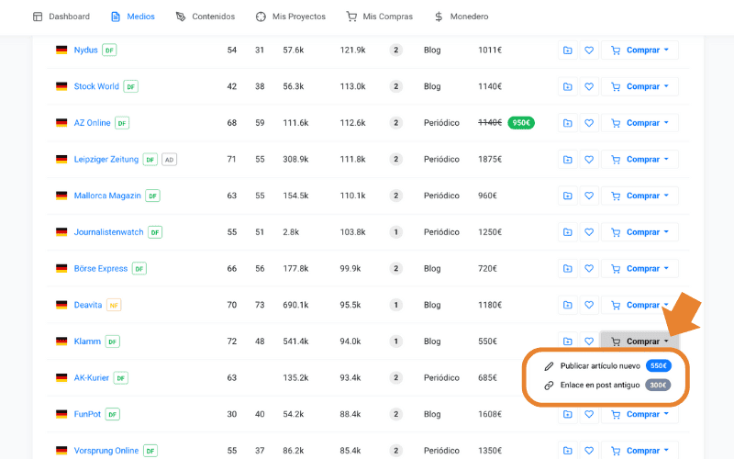This screenshot has width=734, height=459.
Task: Click the DF badge next to Nydus
Action: coord(109,50)
